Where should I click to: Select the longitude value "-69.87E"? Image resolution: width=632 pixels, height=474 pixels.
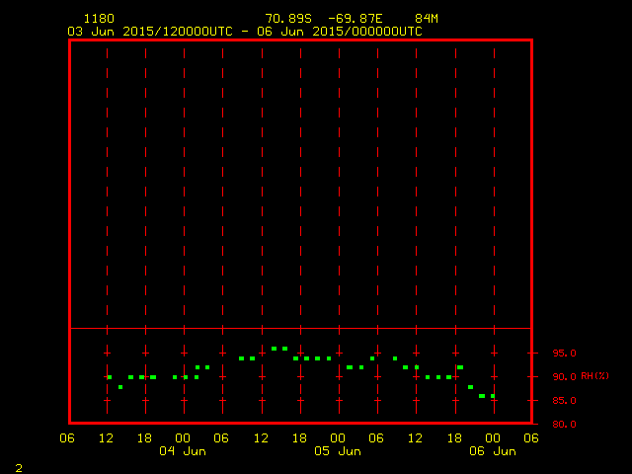pos(355,19)
